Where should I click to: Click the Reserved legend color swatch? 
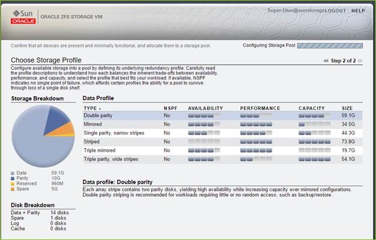tap(13, 184)
